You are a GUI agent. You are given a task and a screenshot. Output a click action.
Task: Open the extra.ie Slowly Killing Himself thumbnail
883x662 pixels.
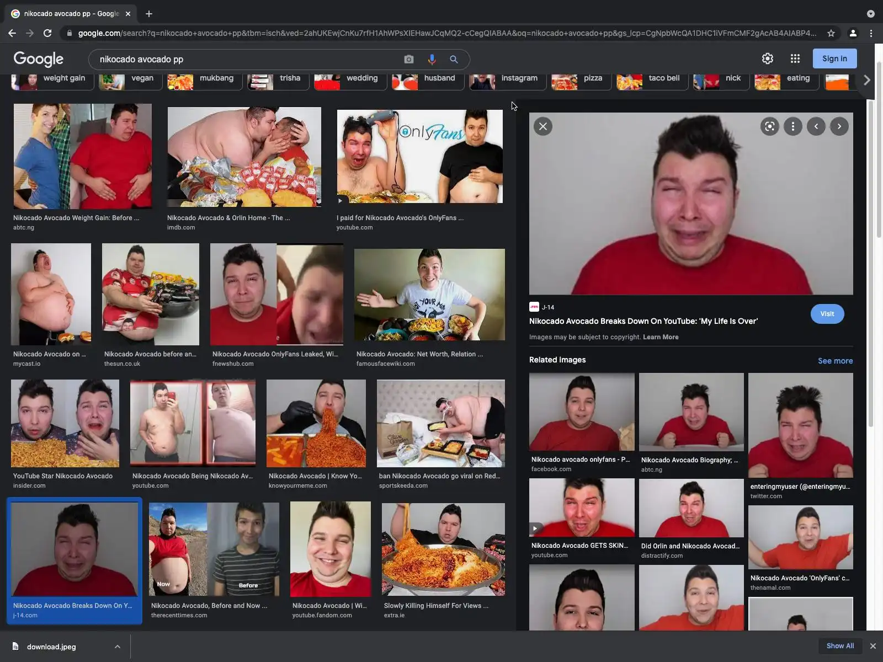(443, 549)
